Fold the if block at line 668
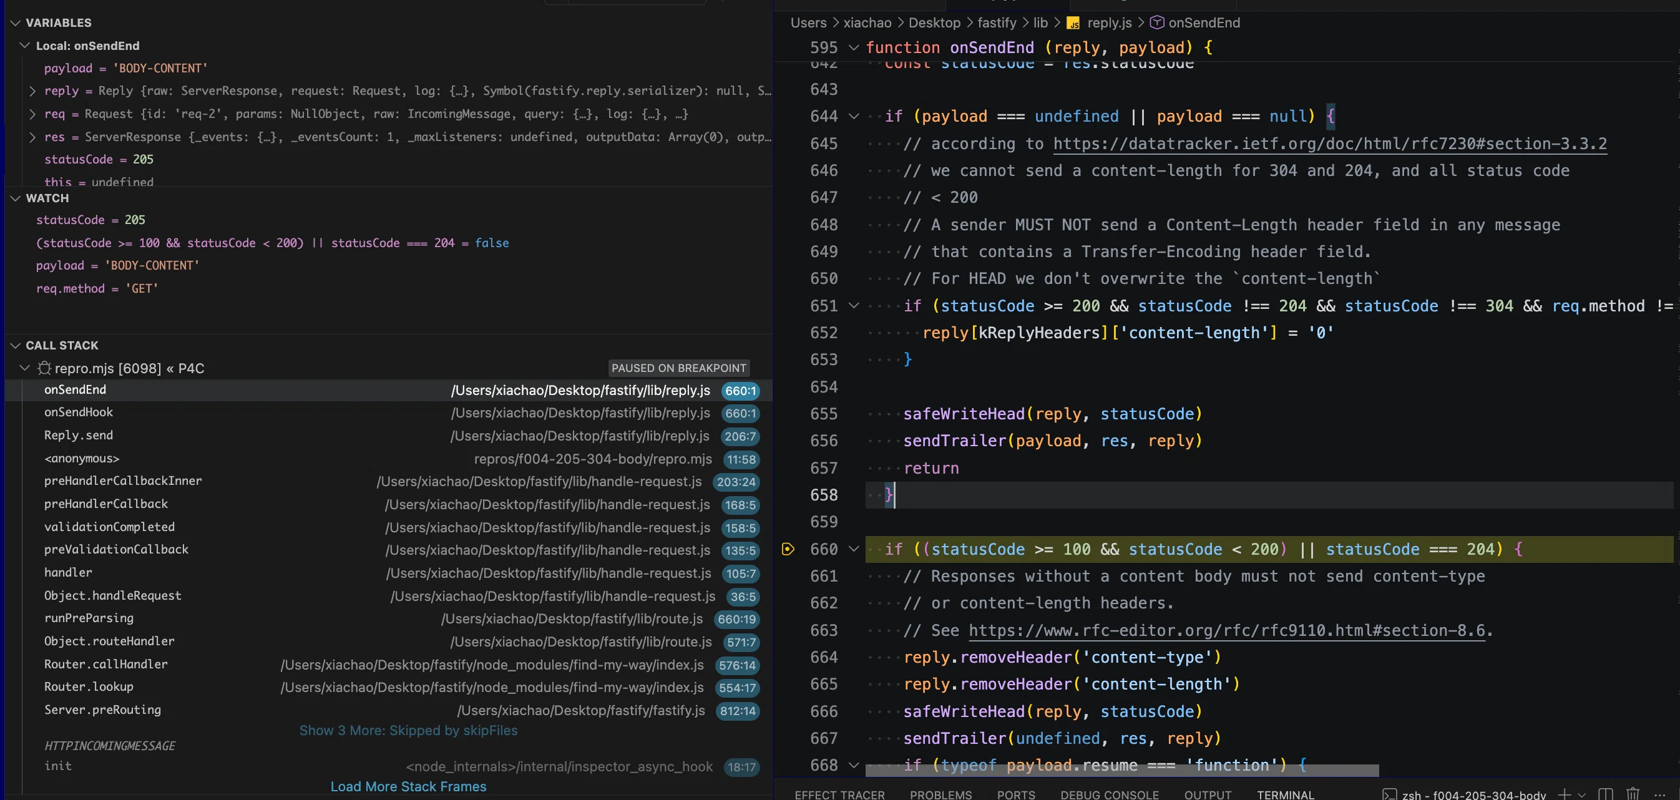1680x800 pixels. [x=854, y=766]
